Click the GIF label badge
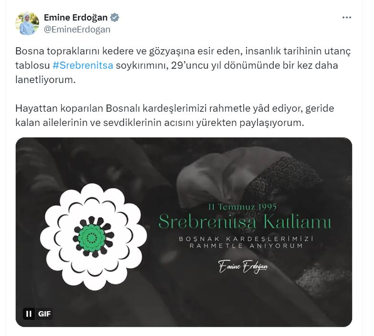 click(44, 314)
